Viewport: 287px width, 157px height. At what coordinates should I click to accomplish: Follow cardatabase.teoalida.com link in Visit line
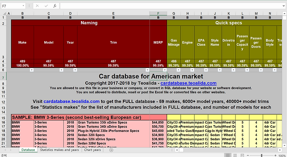(71, 101)
